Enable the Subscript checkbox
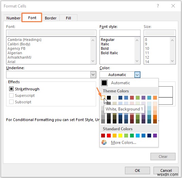The height and width of the screenshot is (178, 182). (11, 102)
